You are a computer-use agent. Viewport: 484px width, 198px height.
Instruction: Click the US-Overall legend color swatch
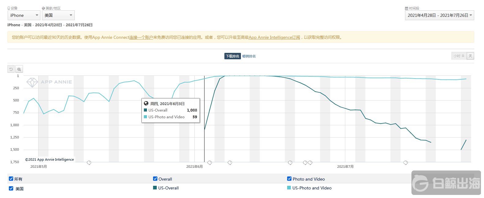pyautogui.click(x=155, y=188)
